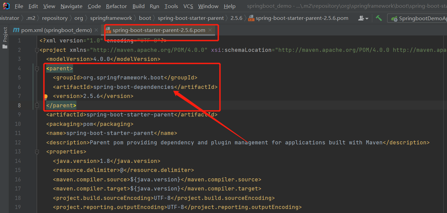Click the java.version 1.8 value

105,161
